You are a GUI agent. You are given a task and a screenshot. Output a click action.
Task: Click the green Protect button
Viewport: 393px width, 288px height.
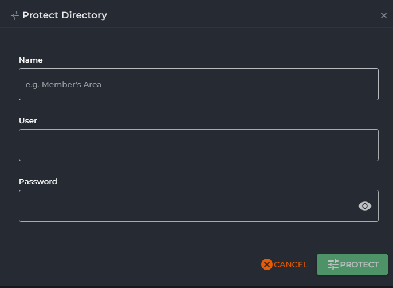click(352, 264)
